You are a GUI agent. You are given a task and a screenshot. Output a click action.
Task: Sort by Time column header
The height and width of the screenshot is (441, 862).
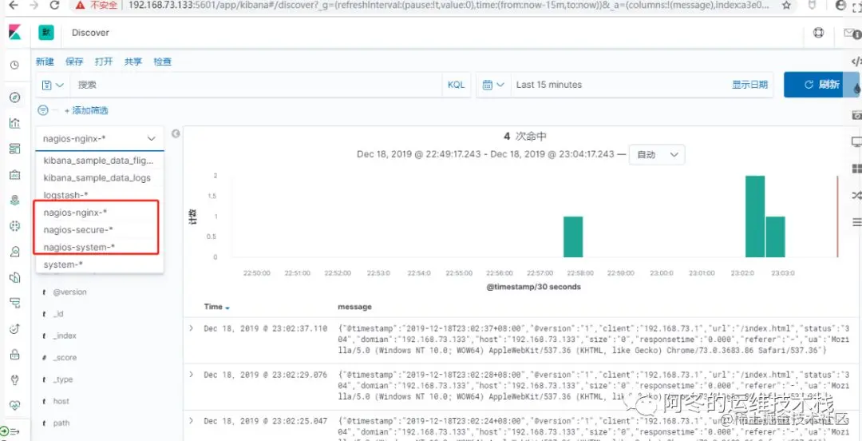216,307
